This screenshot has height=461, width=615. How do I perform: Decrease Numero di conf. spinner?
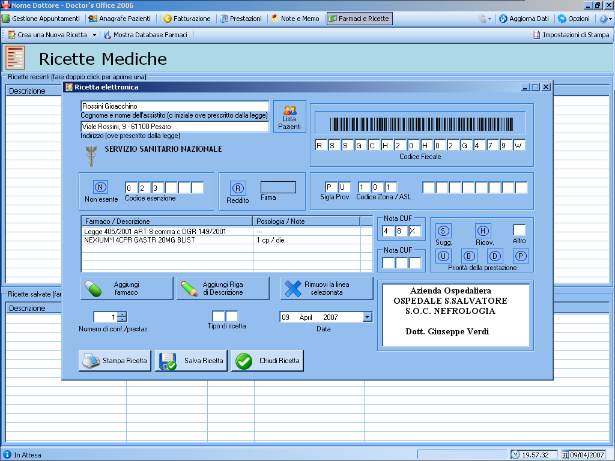click(123, 319)
